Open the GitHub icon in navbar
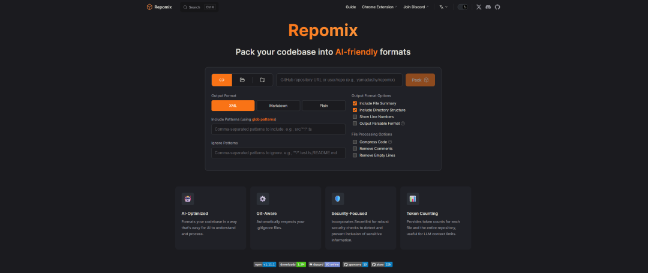The image size is (648, 273). [x=497, y=7]
